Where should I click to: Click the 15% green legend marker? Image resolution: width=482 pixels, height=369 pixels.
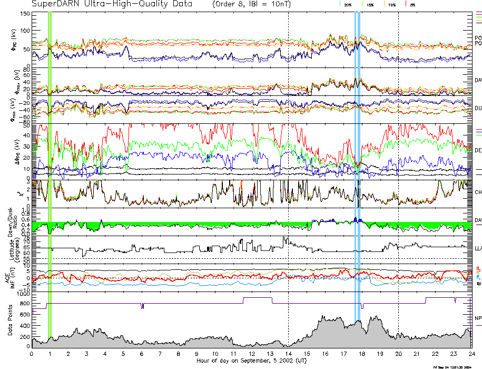[x=362, y=4]
